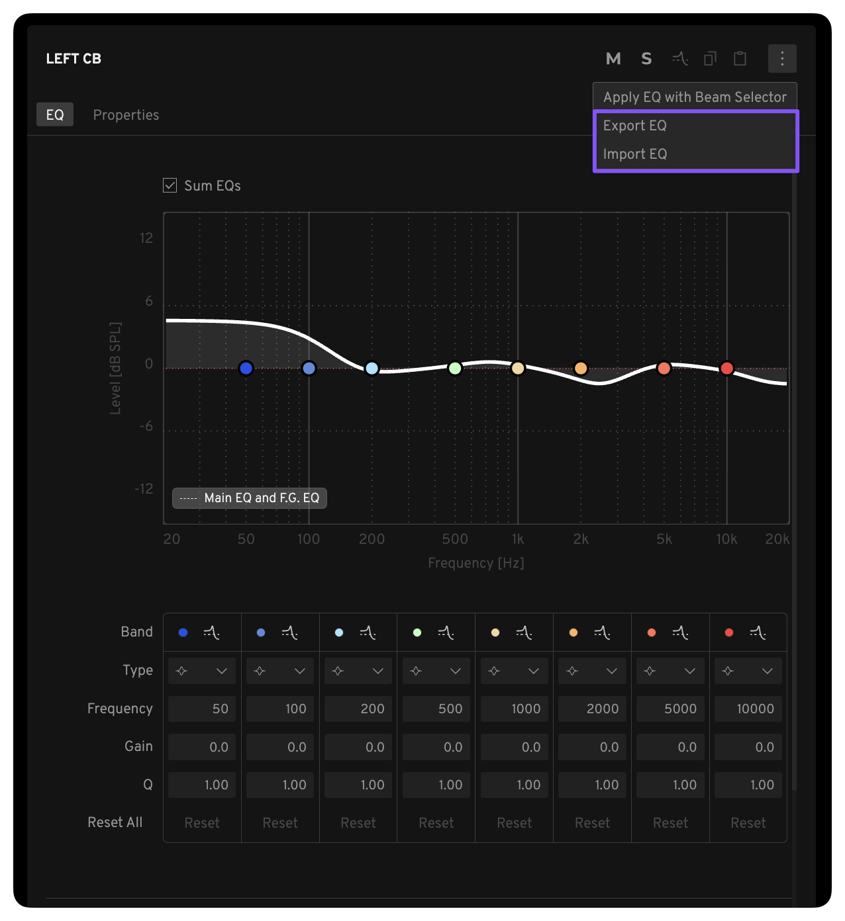Click the Gain field of the 100 Hz band
Screen dimensions: 845x921
point(280,747)
